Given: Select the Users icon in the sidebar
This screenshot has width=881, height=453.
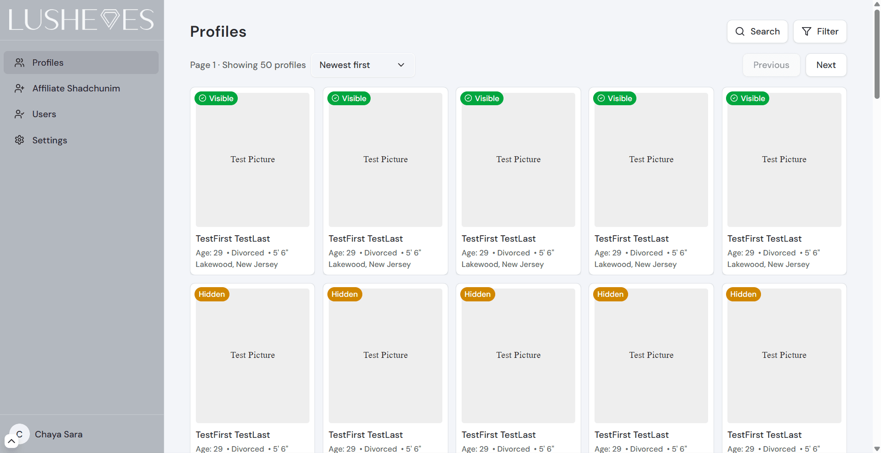Looking at the screenshot, I should tap(20, 114).
